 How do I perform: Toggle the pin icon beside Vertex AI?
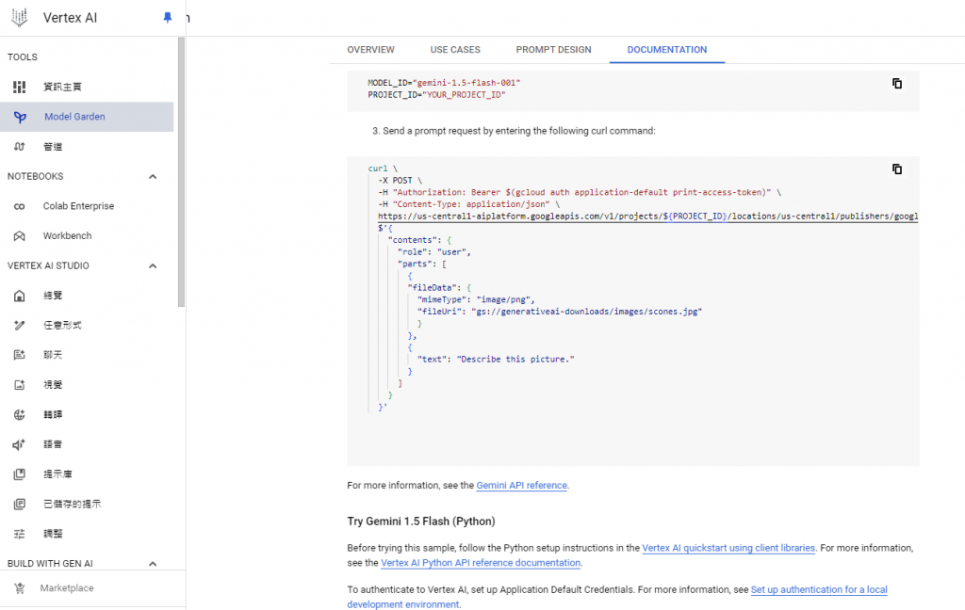tap(168, 18)
